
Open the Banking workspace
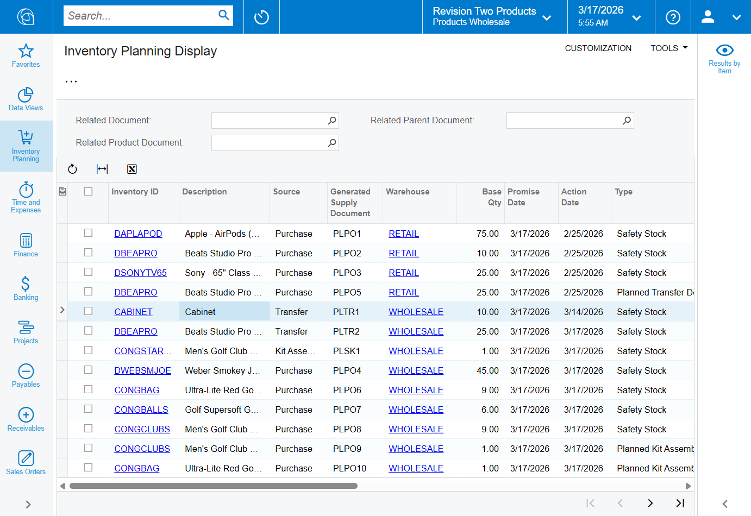pos(26,288)
